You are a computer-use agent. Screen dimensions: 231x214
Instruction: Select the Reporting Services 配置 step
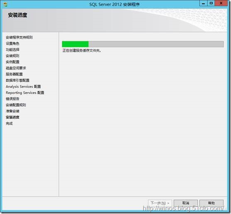(25, 92)
